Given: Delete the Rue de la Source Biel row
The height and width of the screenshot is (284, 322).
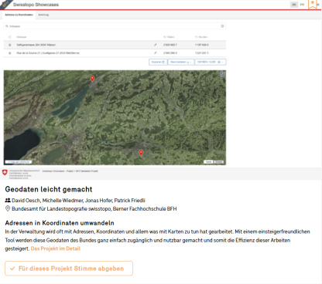Looking at the screenshot, I should (10, 53).
